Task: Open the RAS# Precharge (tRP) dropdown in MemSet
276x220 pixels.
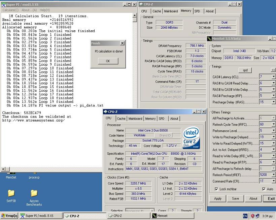Action: pyautogui.click(x=274, y=96)
